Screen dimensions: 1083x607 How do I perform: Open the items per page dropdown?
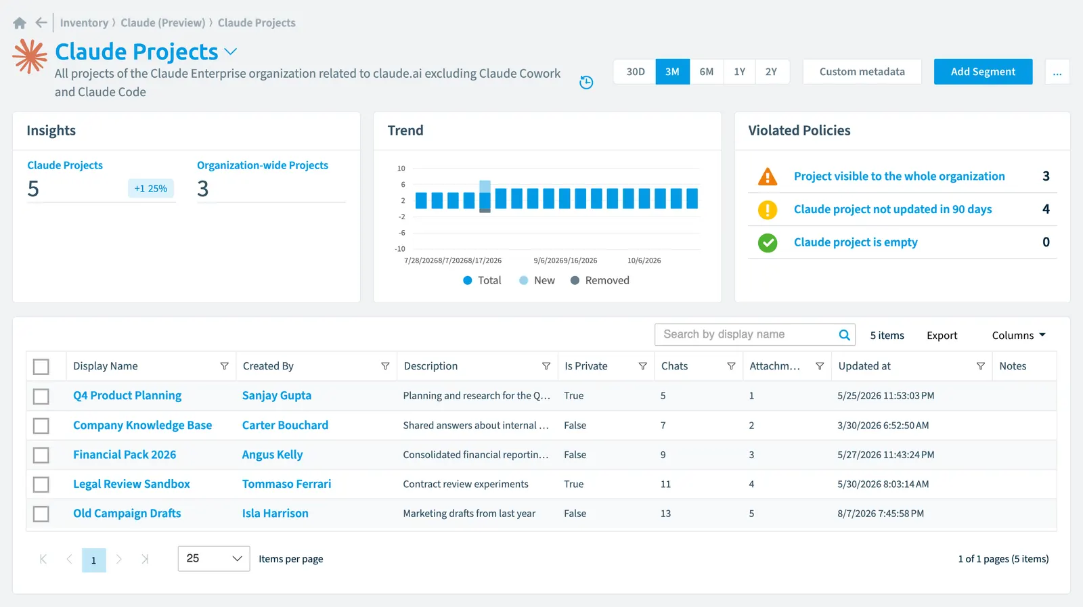pos(214,559)
